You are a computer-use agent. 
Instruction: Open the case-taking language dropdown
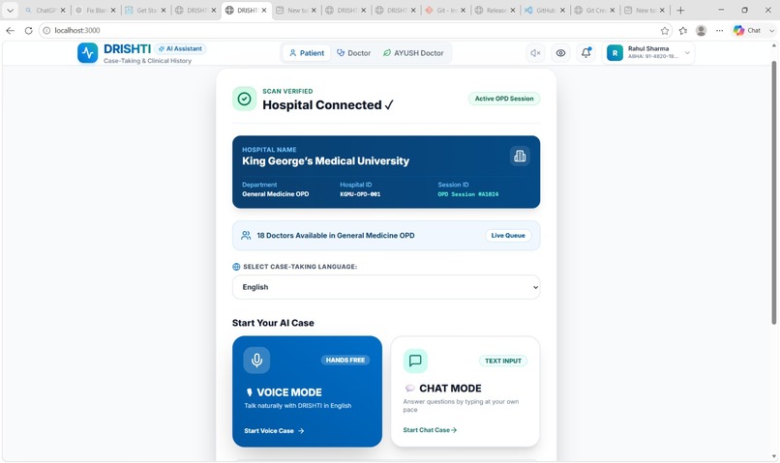click(x=386, y=287)
